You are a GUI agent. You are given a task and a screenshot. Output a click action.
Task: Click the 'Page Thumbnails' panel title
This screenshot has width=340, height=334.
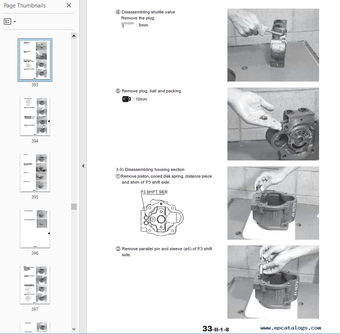[x=25, y=6]
